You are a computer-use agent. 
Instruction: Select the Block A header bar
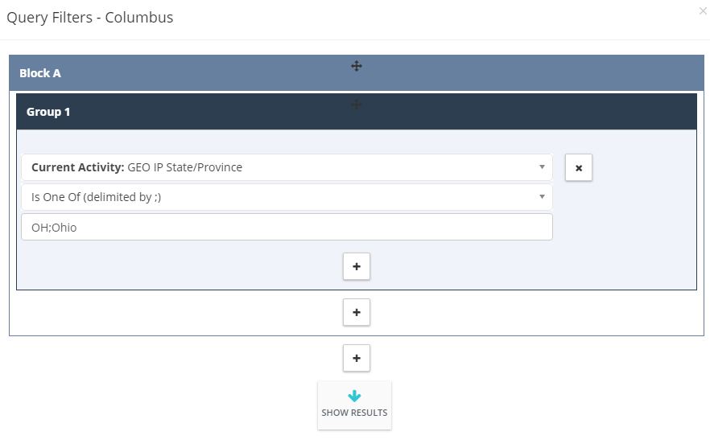357,73
